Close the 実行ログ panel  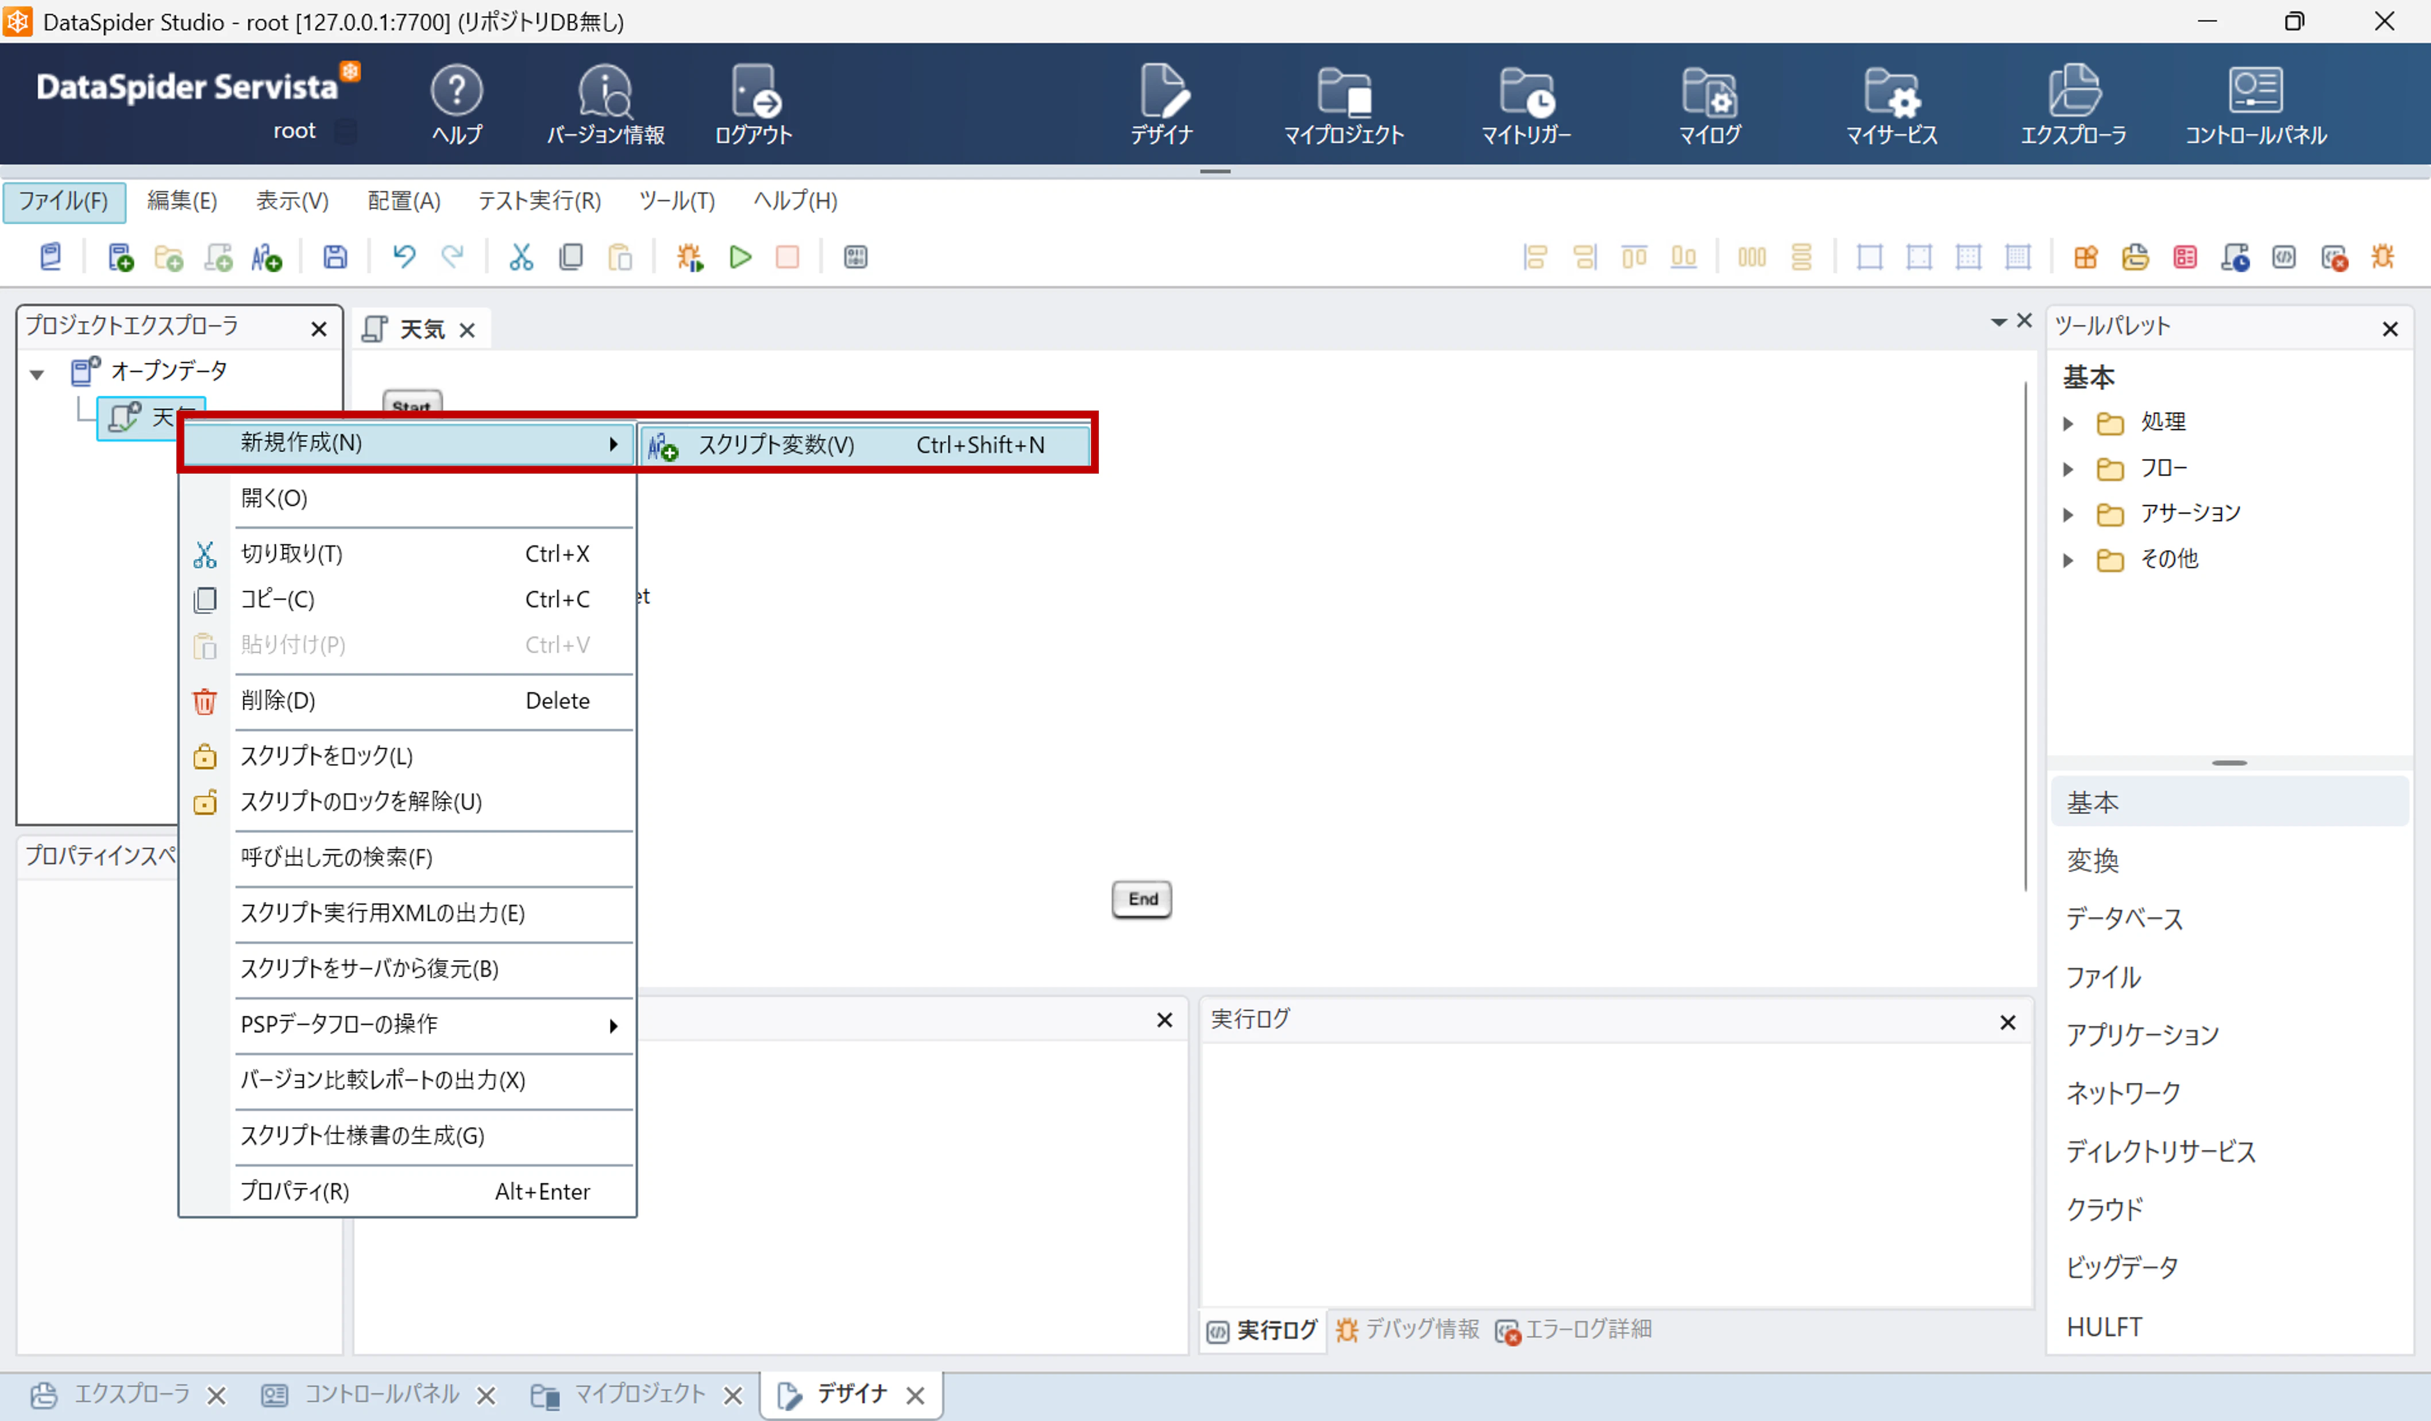2008,1023
